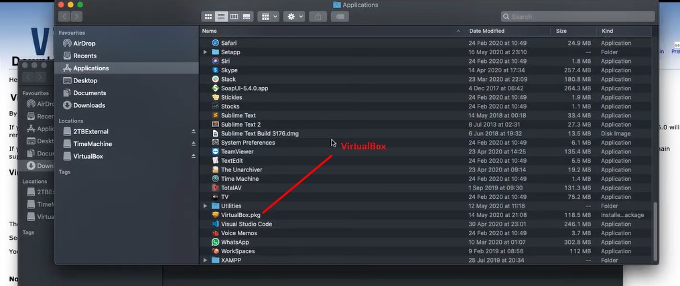Open the Action gear dropdown menu
The height and width of the screenshot is (286, 680).
pyautogui.click(x=294, y=17)
